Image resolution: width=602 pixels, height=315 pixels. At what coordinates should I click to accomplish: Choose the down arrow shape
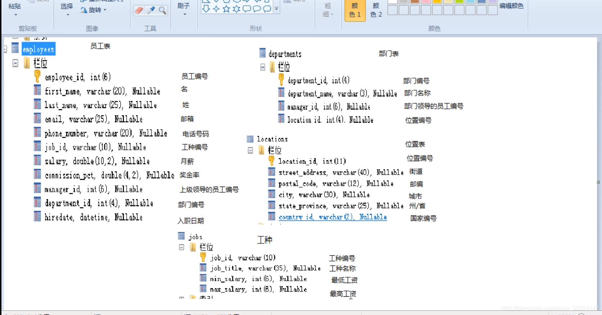[206, 9]
